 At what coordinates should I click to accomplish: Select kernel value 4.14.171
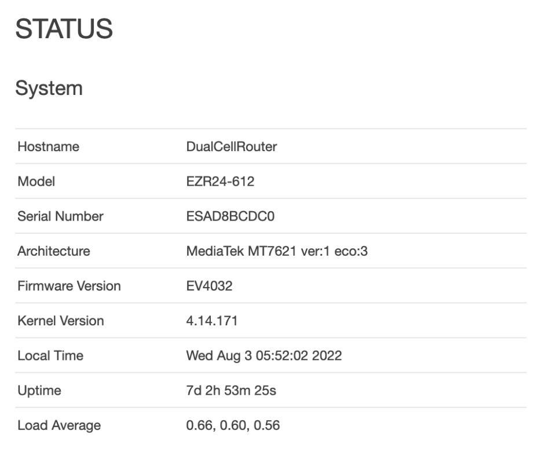click(212, 321)
